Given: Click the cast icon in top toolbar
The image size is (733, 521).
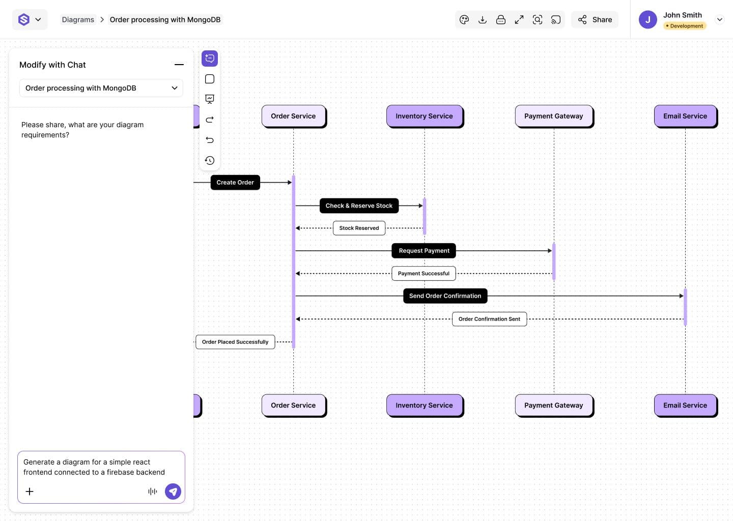Looking at the screenshot, I should 556,20.
